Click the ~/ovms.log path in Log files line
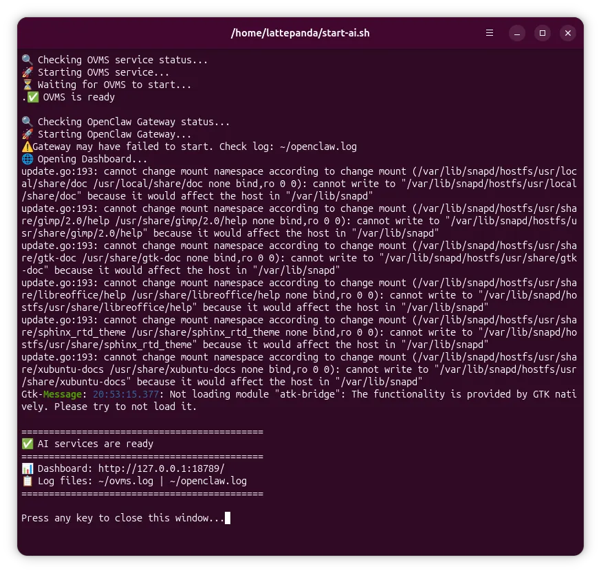The image size is (601, 573). click(x=126, y=481)
